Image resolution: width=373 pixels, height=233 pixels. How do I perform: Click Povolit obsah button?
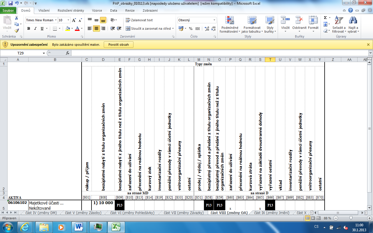tap(119, 45)
